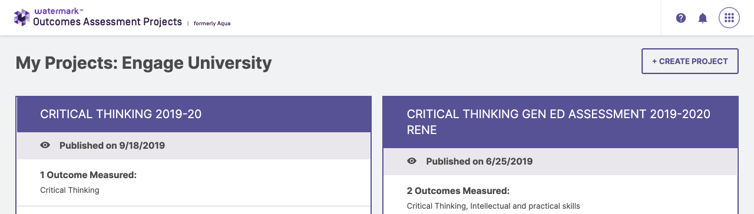Click the 'Published on 9/18/2019' text
Screen dimensions: 754x214
(112, 145)
